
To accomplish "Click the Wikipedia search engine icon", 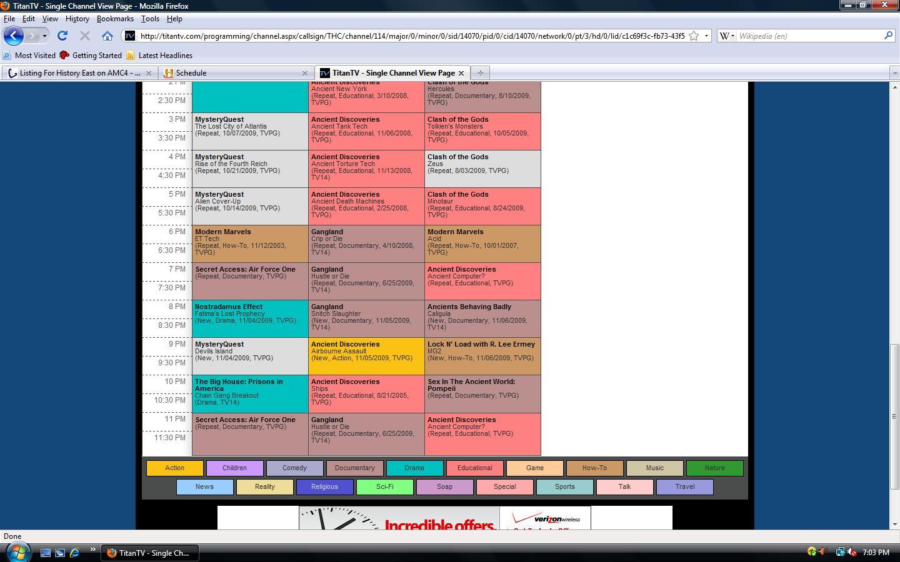I will point(725,36).
